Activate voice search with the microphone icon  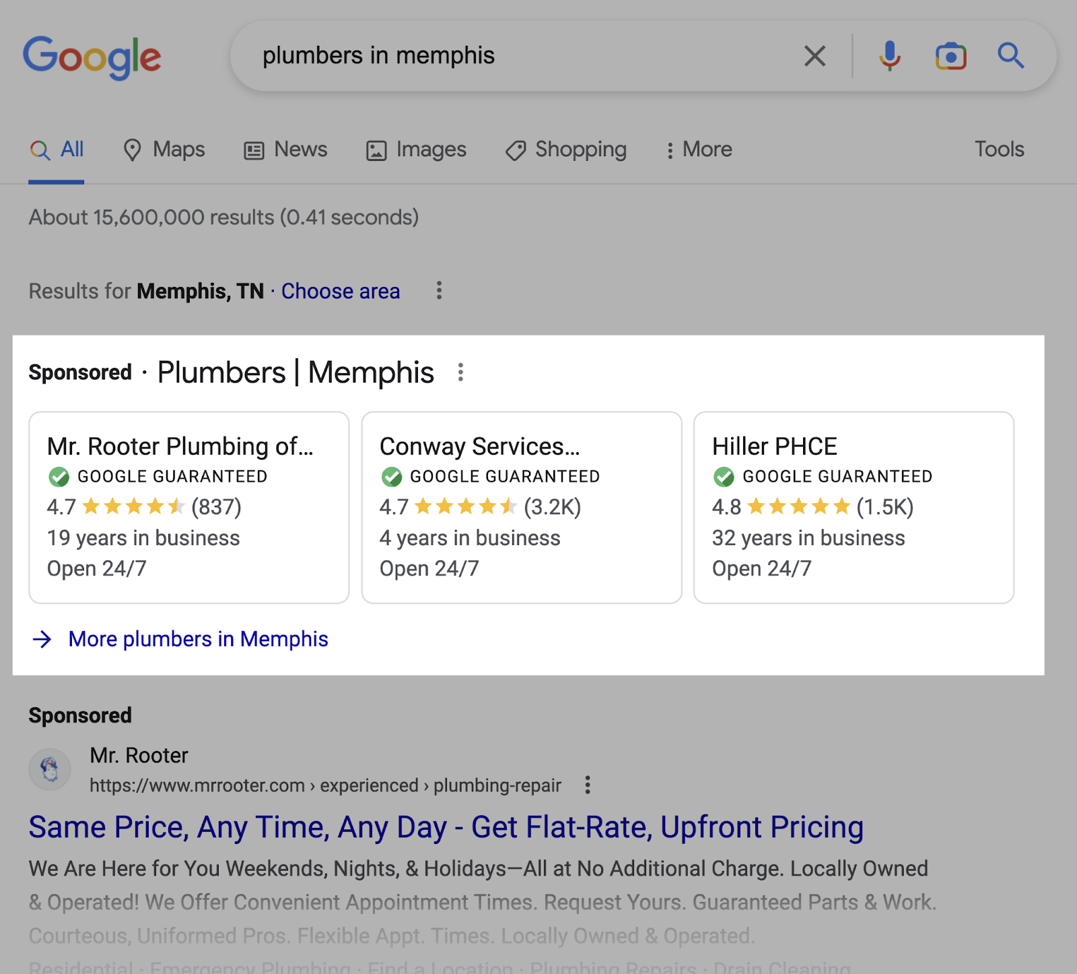(x=889, y=55)
